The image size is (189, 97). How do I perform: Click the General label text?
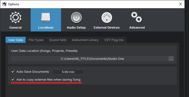[x=16, y=27]
